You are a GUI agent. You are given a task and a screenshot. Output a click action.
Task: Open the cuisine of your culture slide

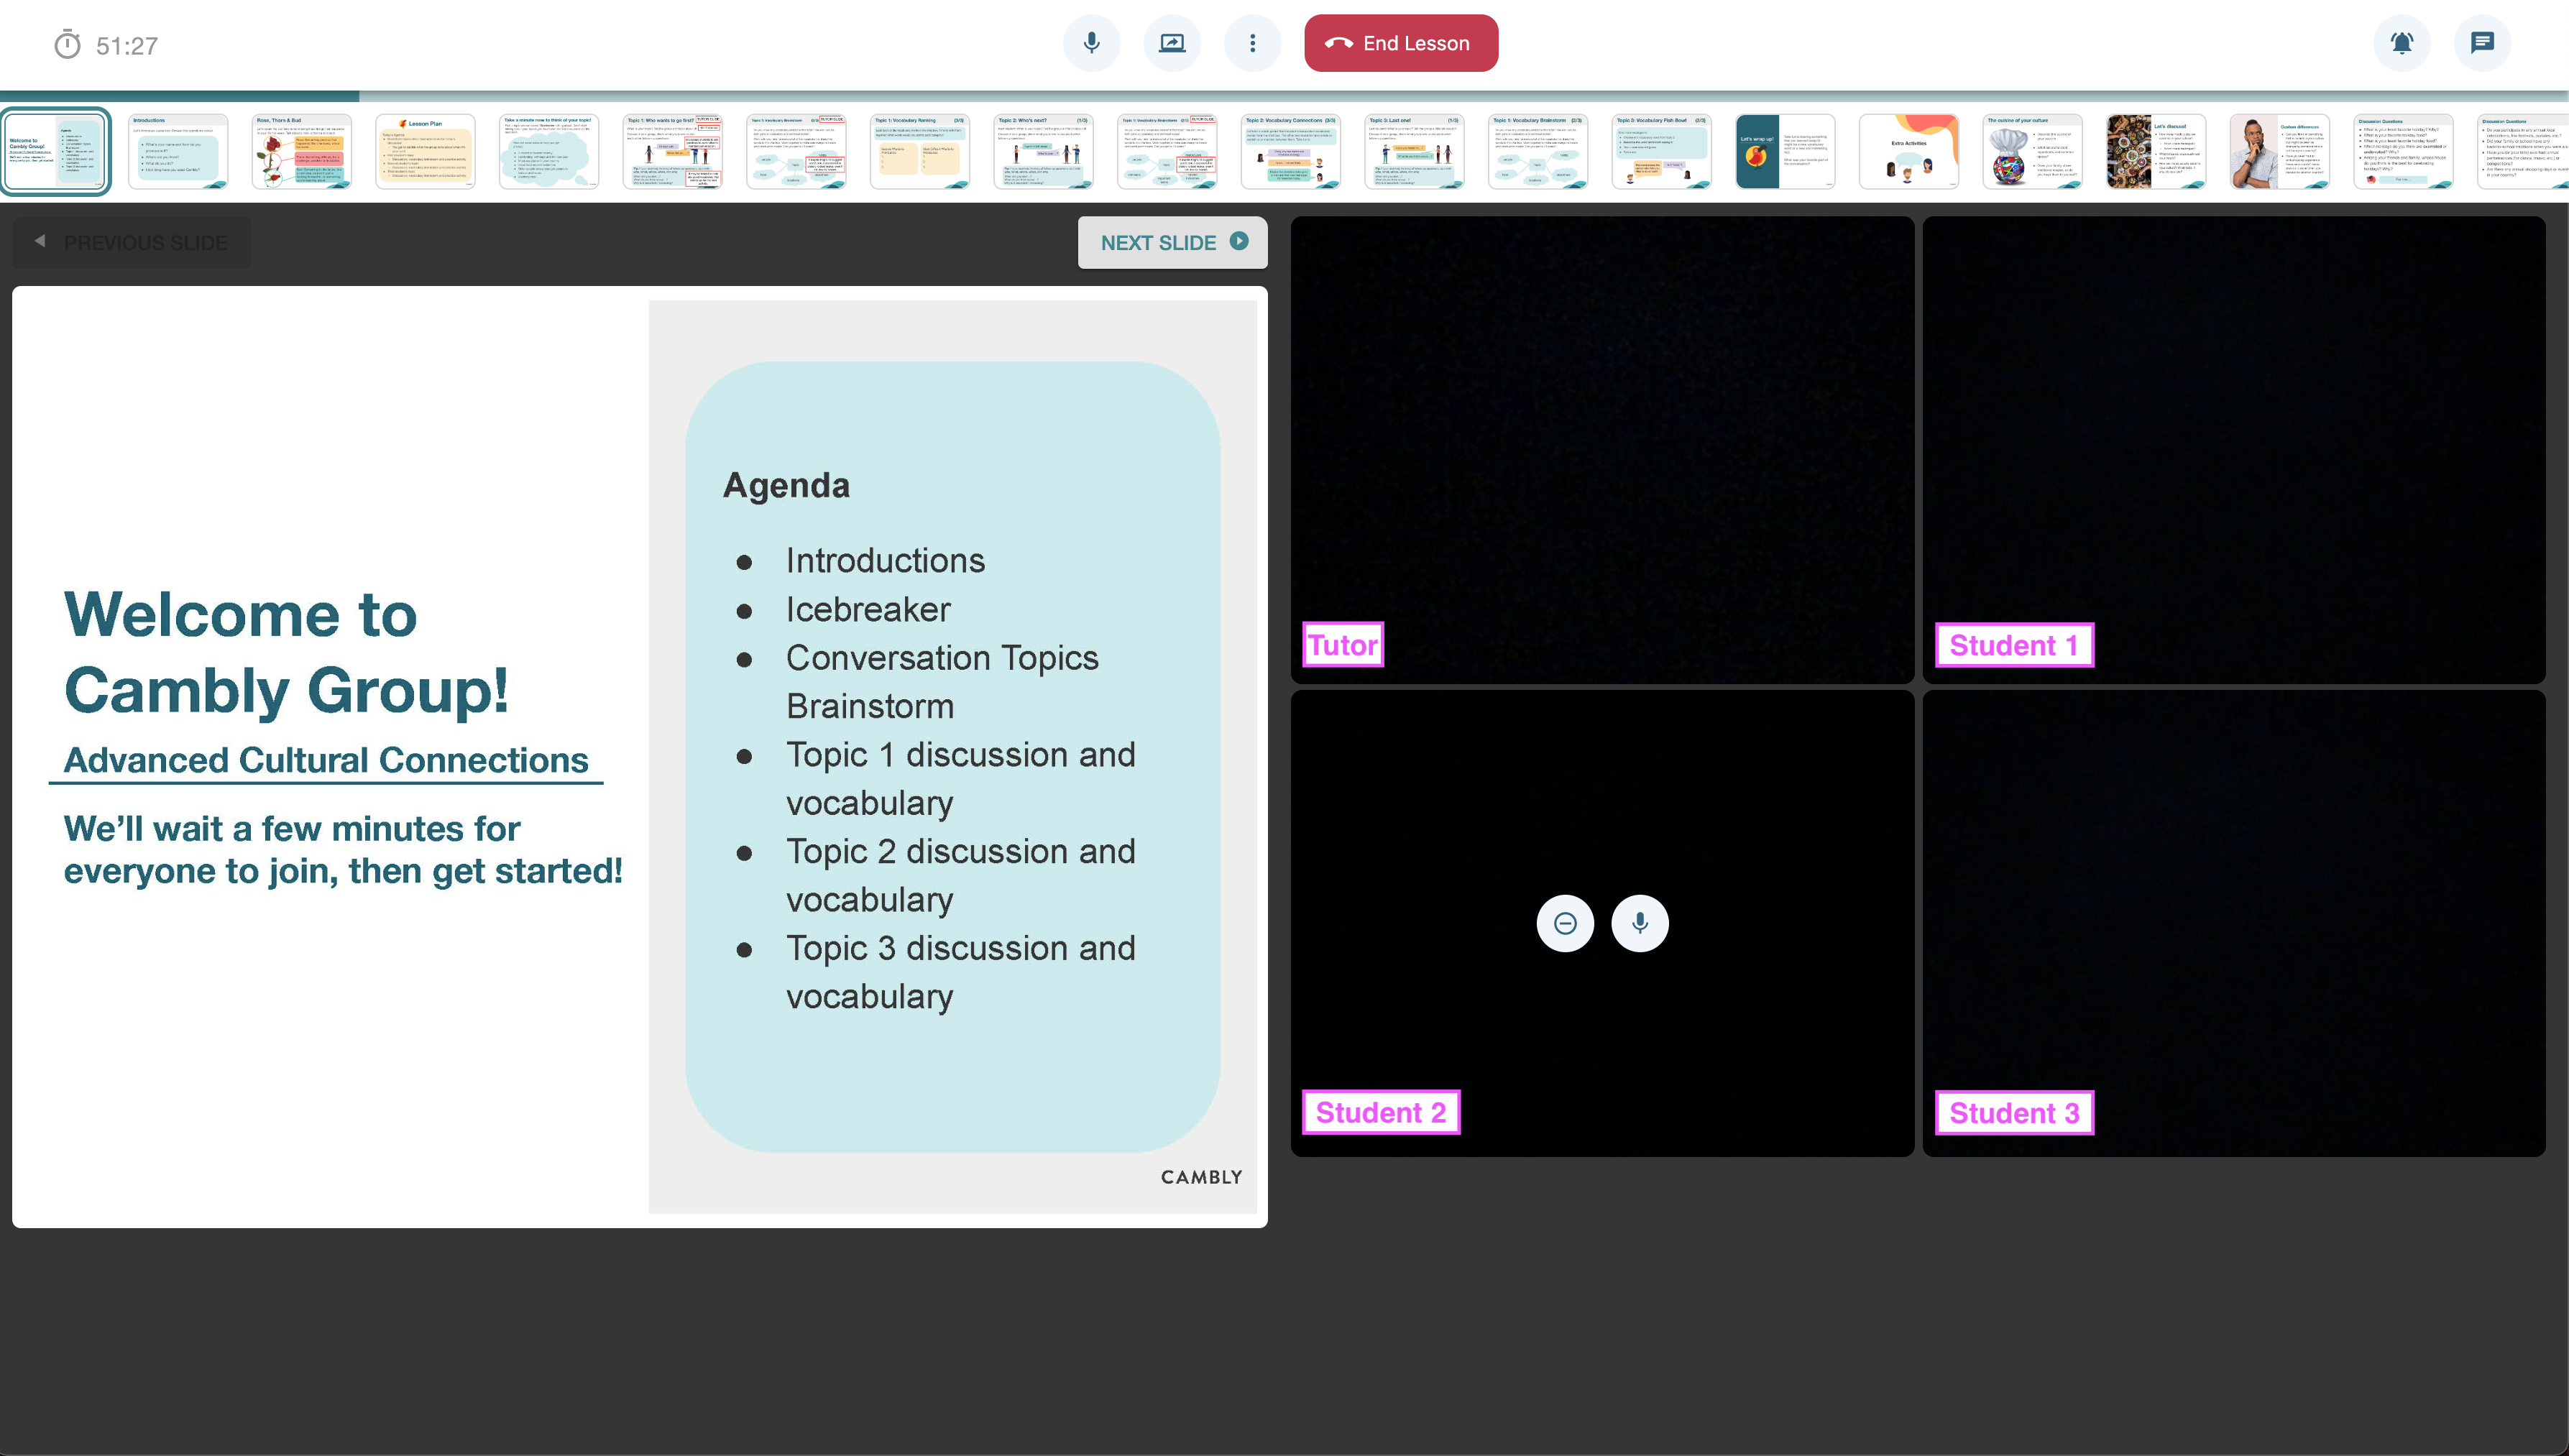pos(2032,151)
